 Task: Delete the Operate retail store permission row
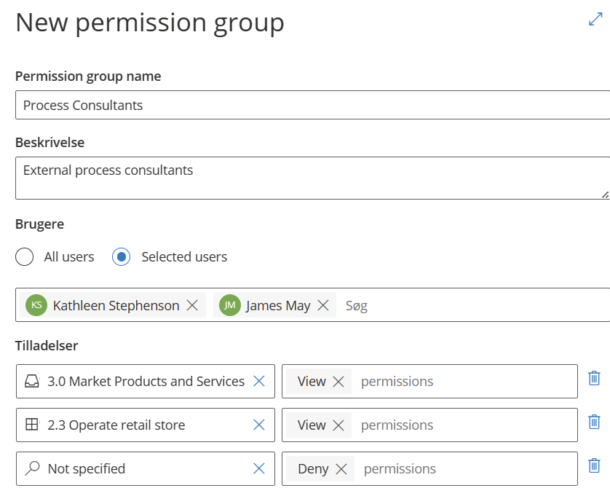pyautogui.click(x=594, y=422)
